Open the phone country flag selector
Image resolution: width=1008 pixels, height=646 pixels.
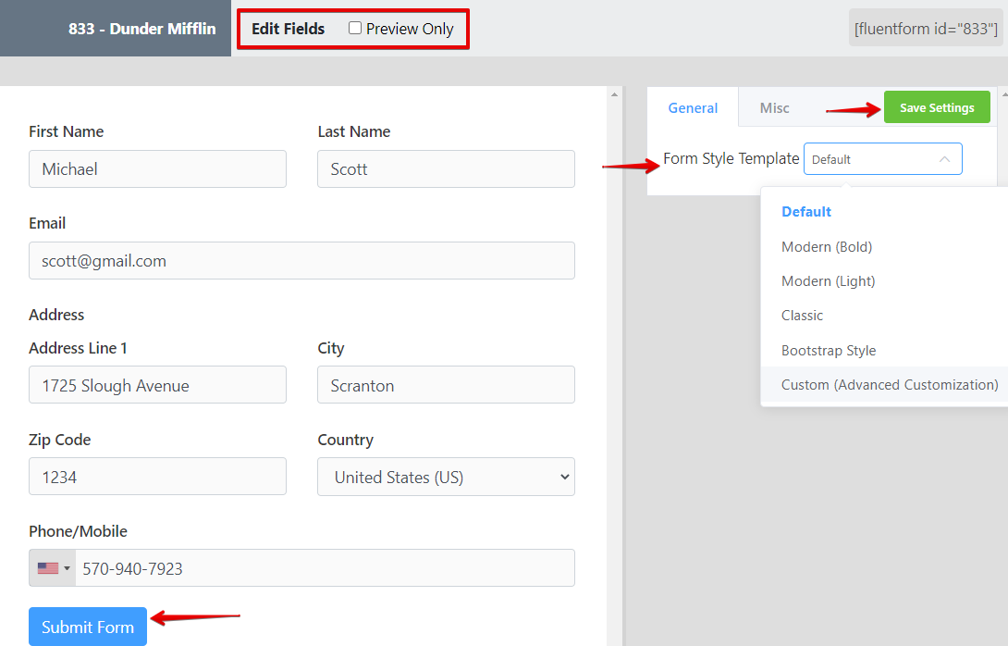[x=53, y=568]
